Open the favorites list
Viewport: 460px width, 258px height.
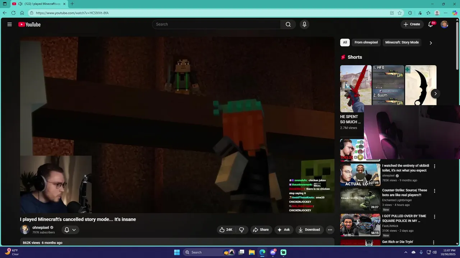(x=428, y=13)
